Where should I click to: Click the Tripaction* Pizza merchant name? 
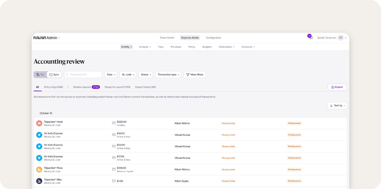click(53, 168)
